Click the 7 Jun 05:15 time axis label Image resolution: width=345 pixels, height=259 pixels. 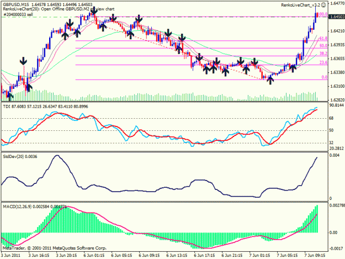point(288,255)
